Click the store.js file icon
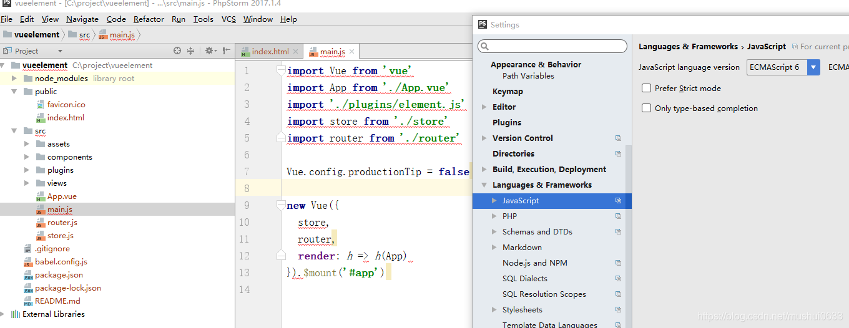Screen dimensions: 849x328 click(x=41, y=236)
